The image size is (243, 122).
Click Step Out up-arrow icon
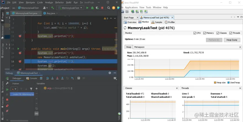[62, 78]
